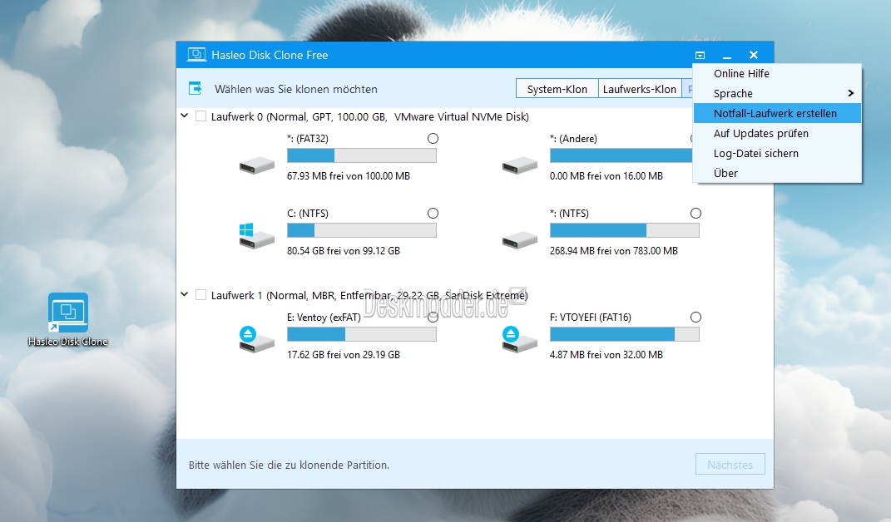Click the C: Windows drive icon
The image size is (891, 522).
pyautogui.click(x=257, y=236)
